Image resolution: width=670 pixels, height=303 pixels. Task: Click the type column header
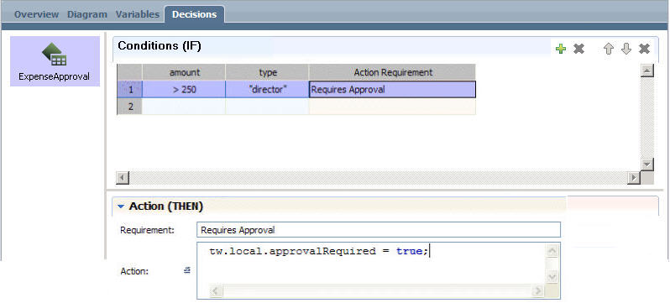coord(268,72)
